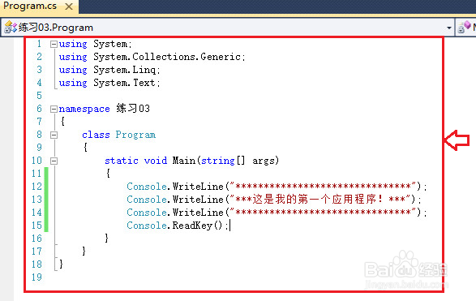This screenshot has width=476, height=301.
Task: Click '练习03' namespace name on line 6
Action: pyautogui.click(x=133, y=109)
